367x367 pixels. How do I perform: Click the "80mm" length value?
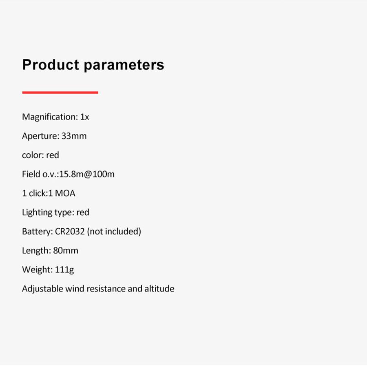66,251
